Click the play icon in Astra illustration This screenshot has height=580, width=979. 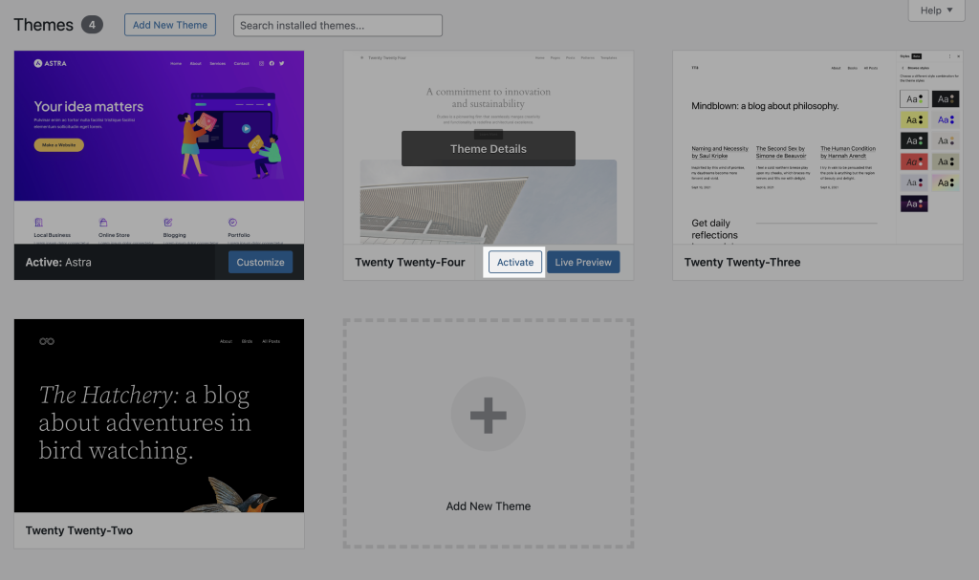click(246, 128)
